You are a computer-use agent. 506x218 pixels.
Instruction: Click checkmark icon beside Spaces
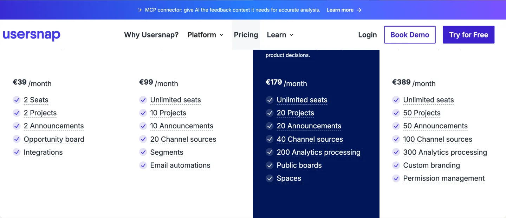270,178
